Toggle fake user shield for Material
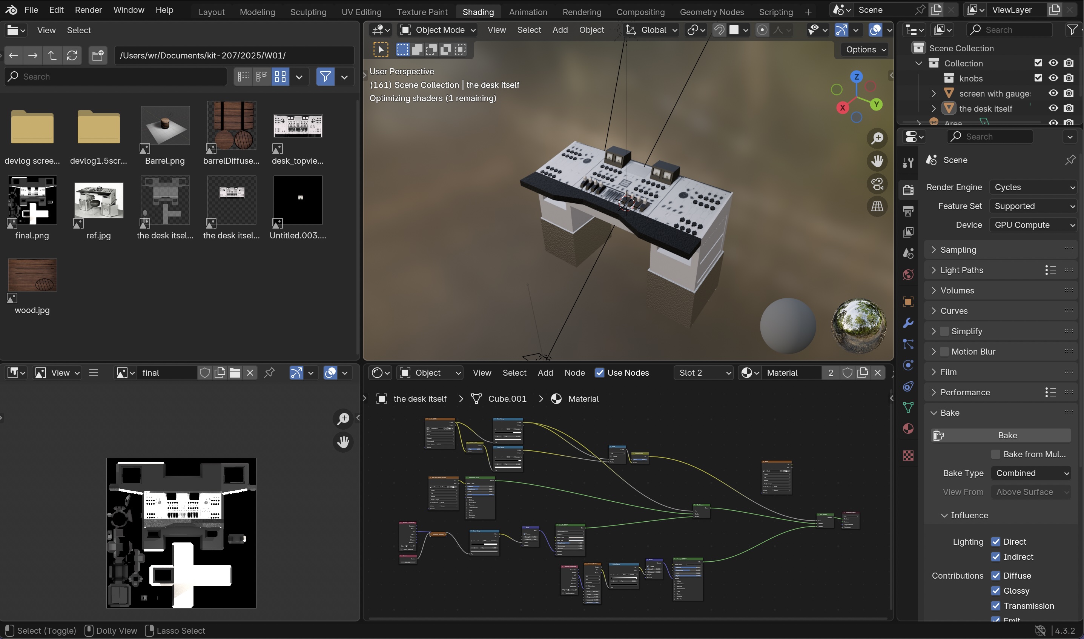Screen dimensions: 1084x639 pyautogui.click(x=847, y=373)
